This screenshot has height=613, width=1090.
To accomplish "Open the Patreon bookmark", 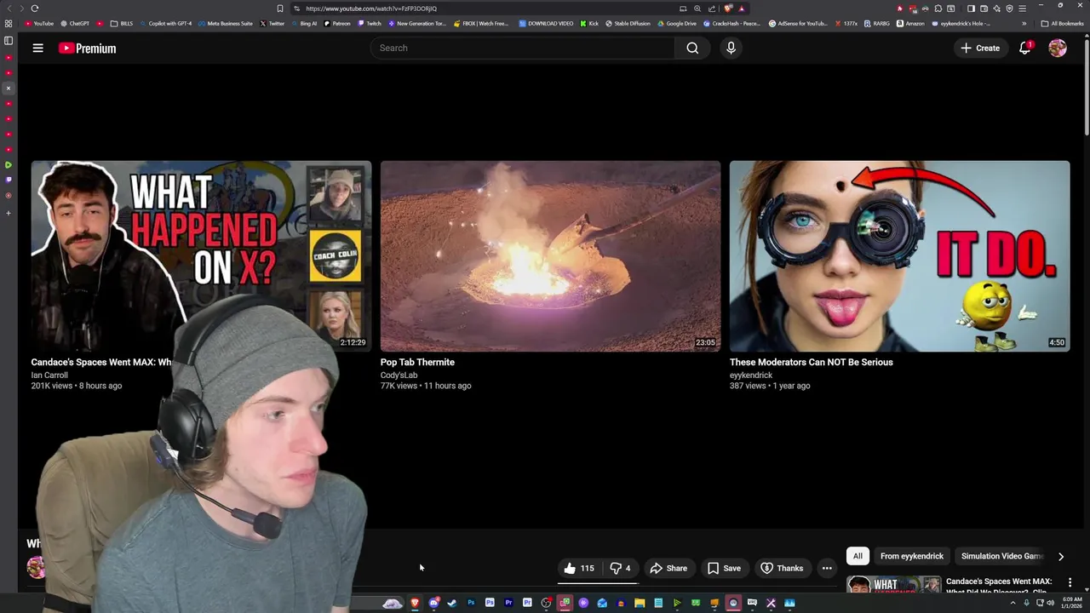I will pyautogui.click(x=337, y=24).
